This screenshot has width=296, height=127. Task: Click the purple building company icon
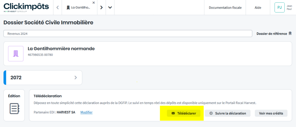point(16,54)
